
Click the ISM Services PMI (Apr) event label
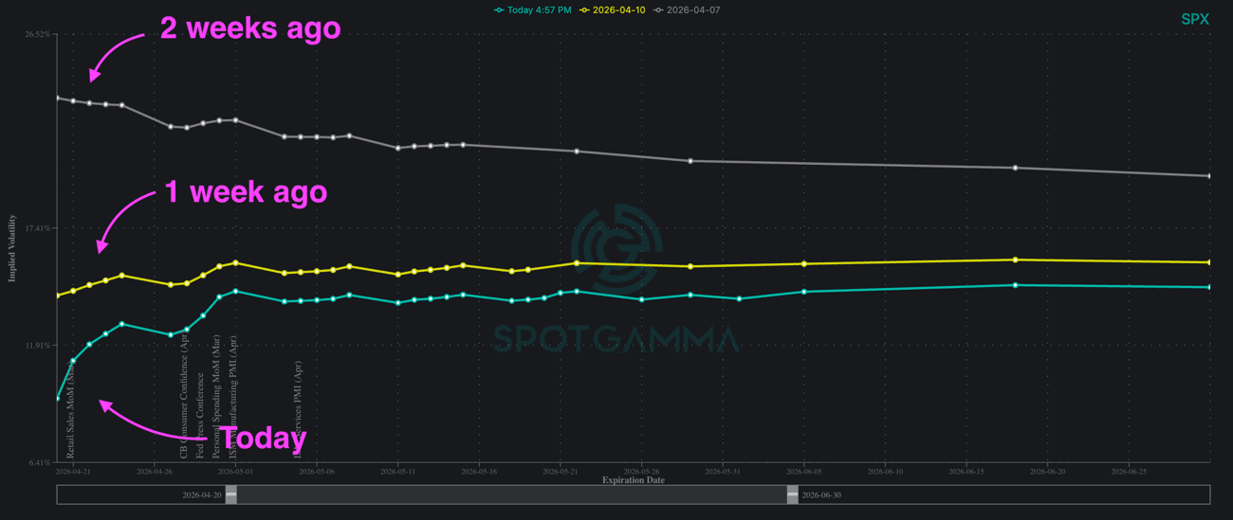click(298, 407)
